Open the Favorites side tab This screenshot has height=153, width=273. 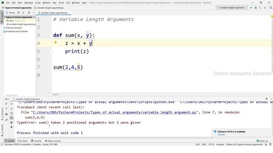pos(2,130)
